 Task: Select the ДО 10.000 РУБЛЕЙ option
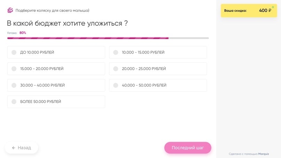14,52
